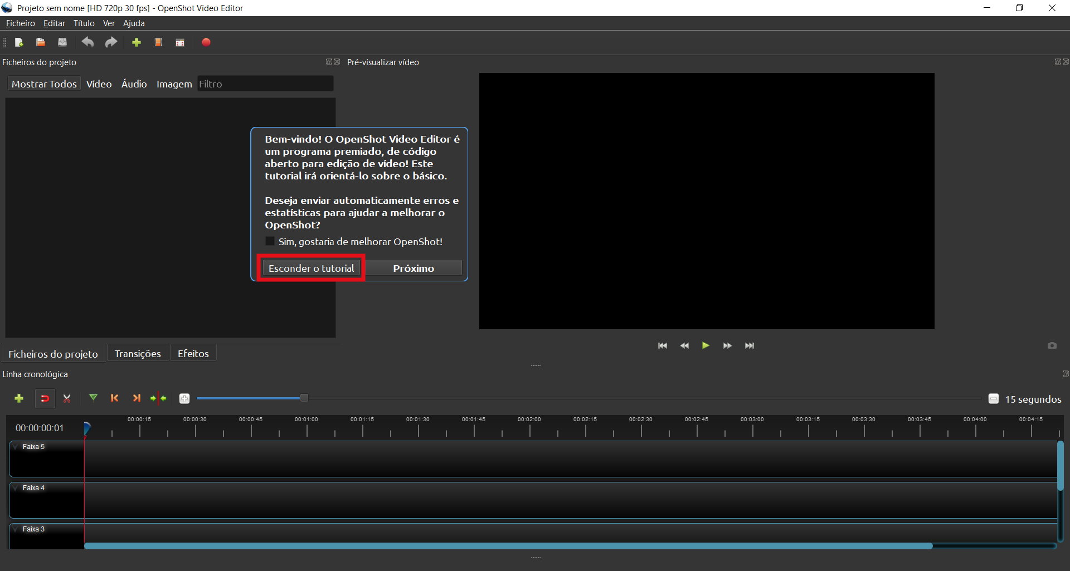1070x571 pixels.
Task: Click timeline zoom slider handle
Action: point(304,398)
